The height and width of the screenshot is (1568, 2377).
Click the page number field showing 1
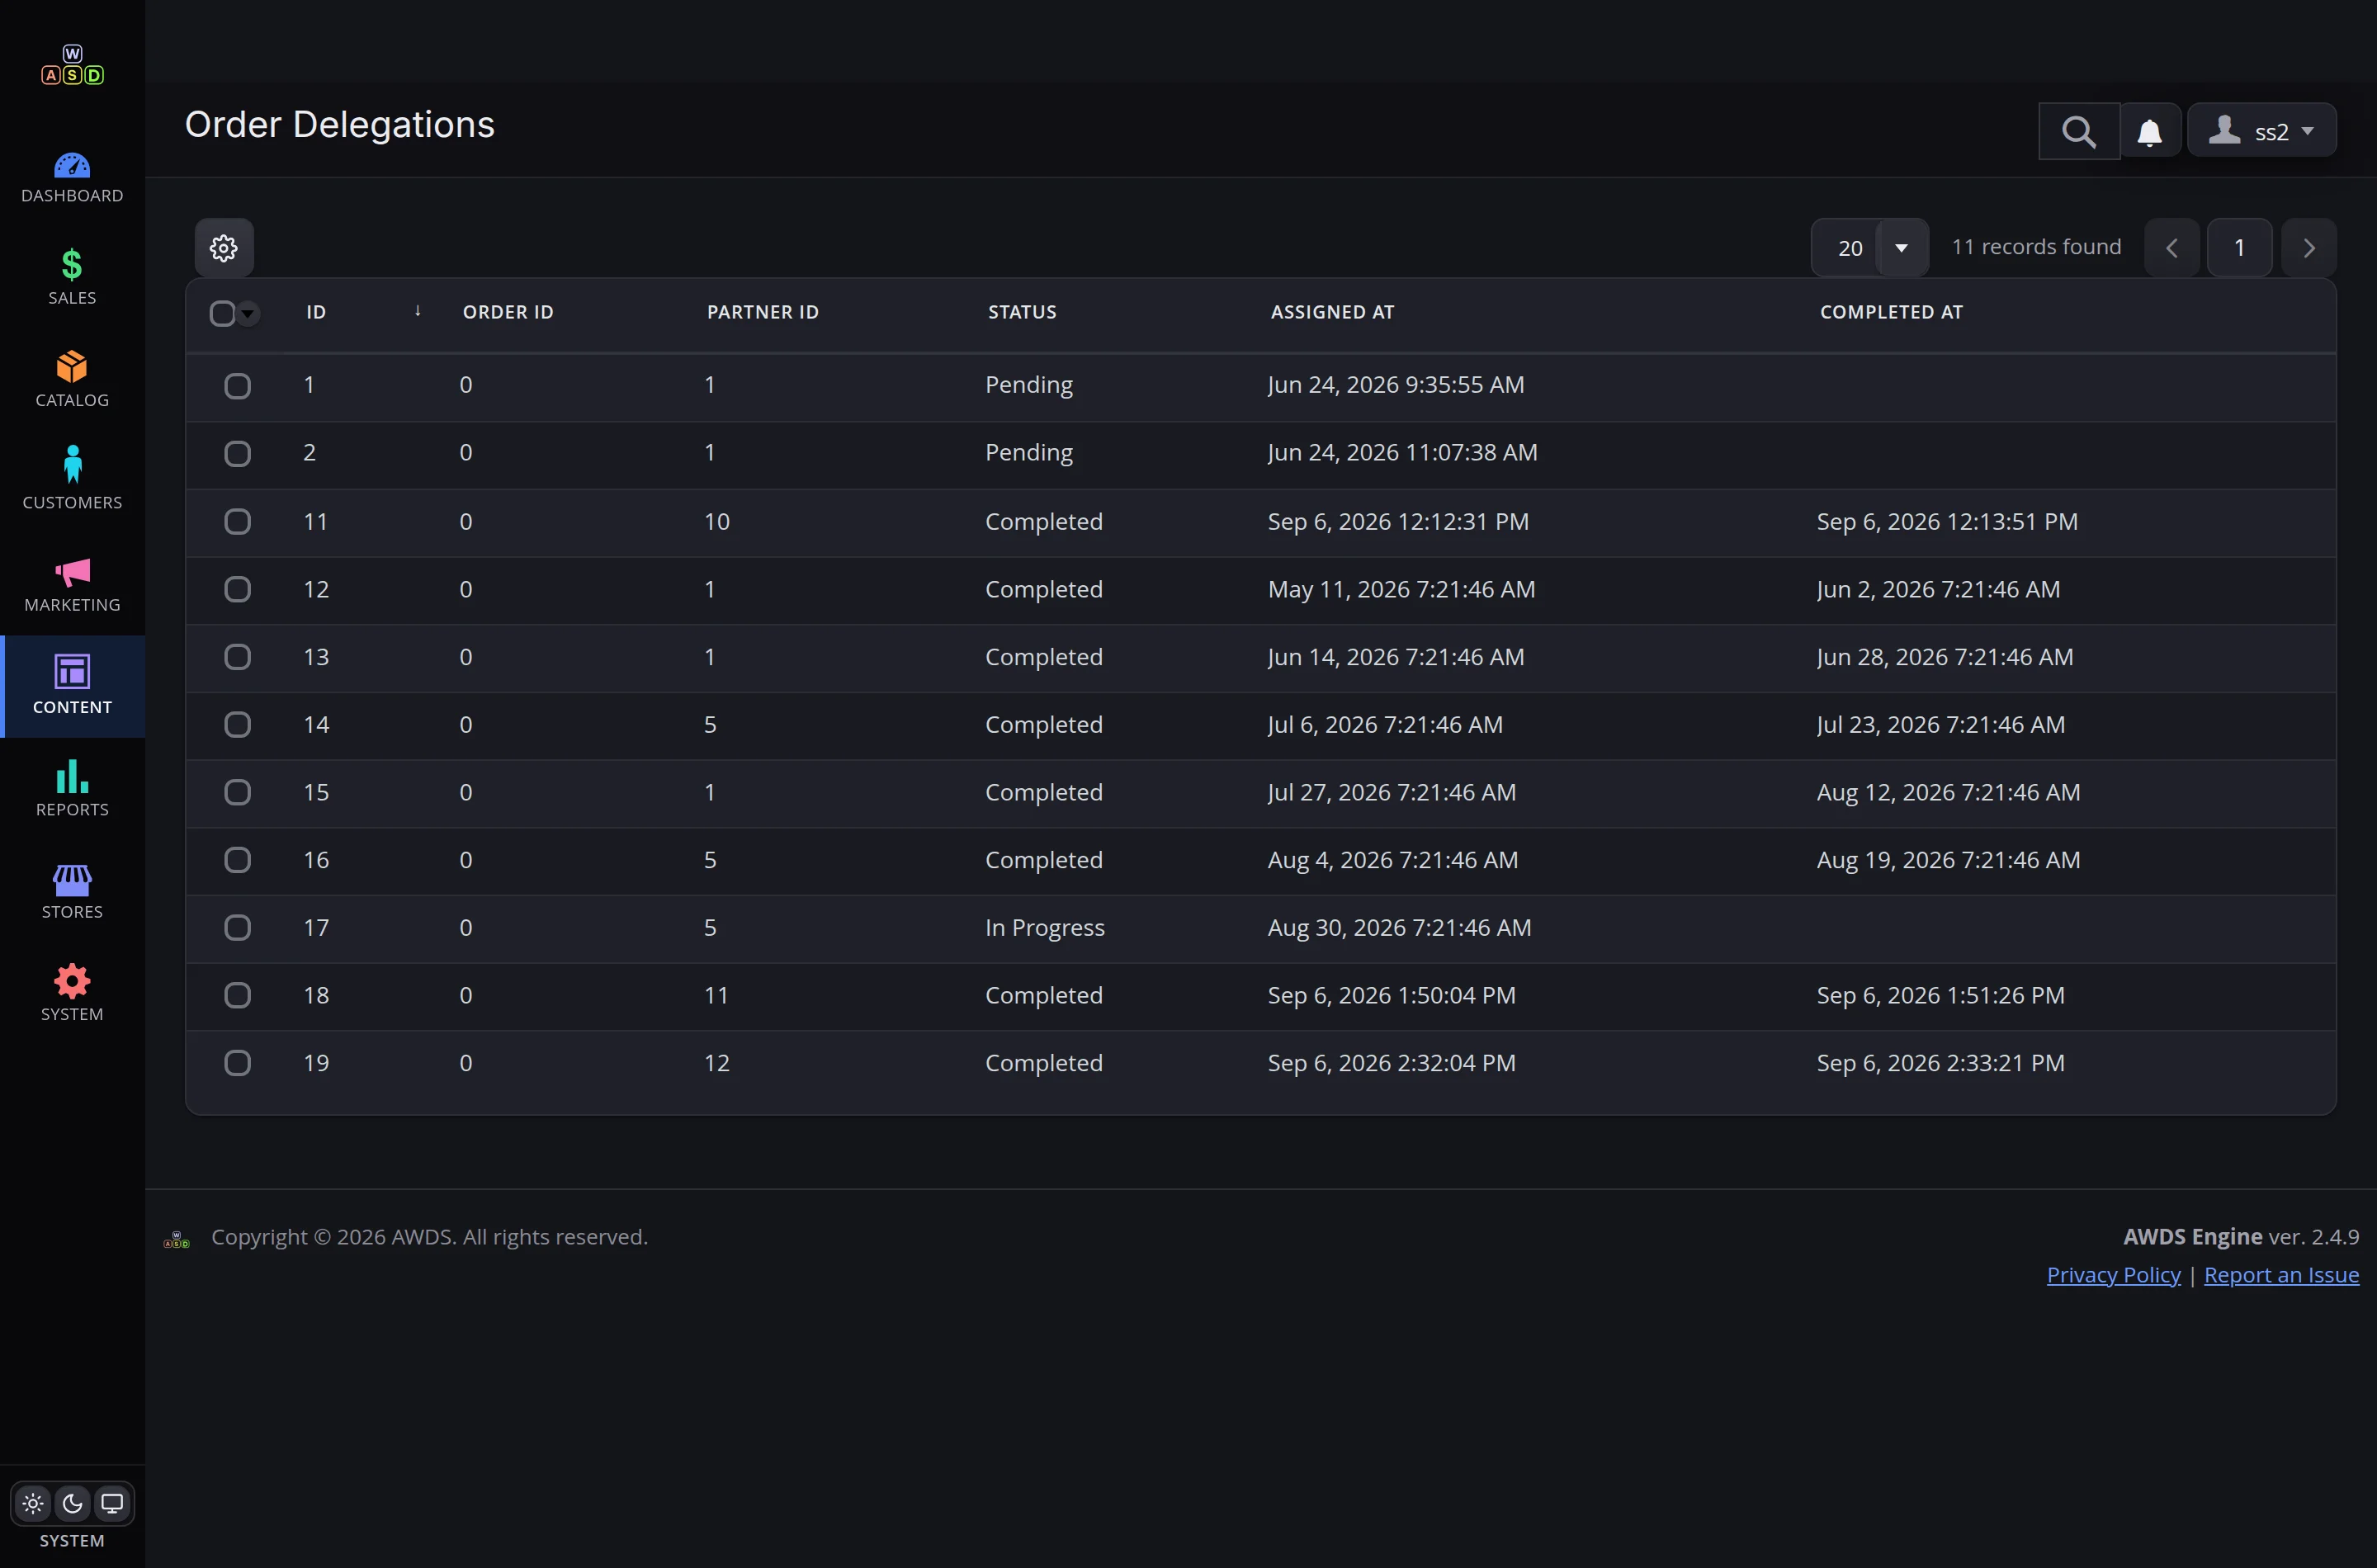coord(2239,248)
